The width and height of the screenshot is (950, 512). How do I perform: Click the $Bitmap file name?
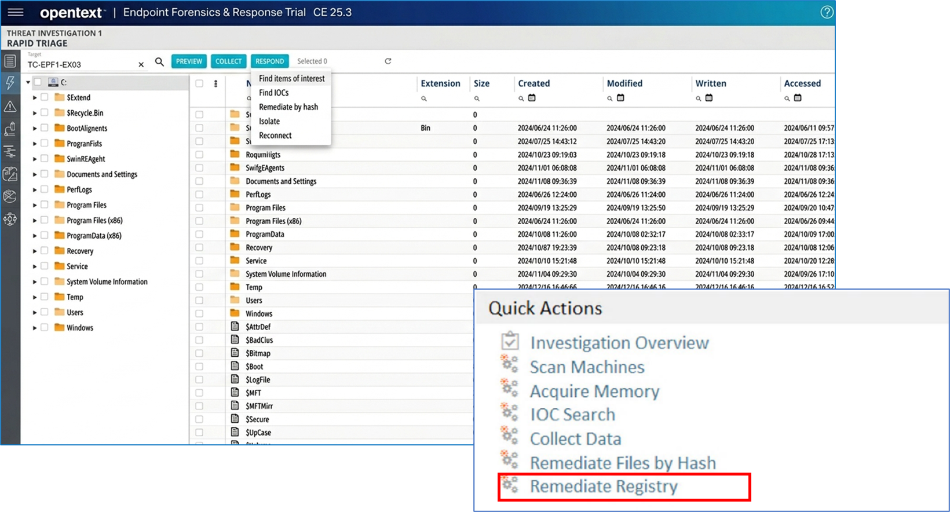[258, 353]
